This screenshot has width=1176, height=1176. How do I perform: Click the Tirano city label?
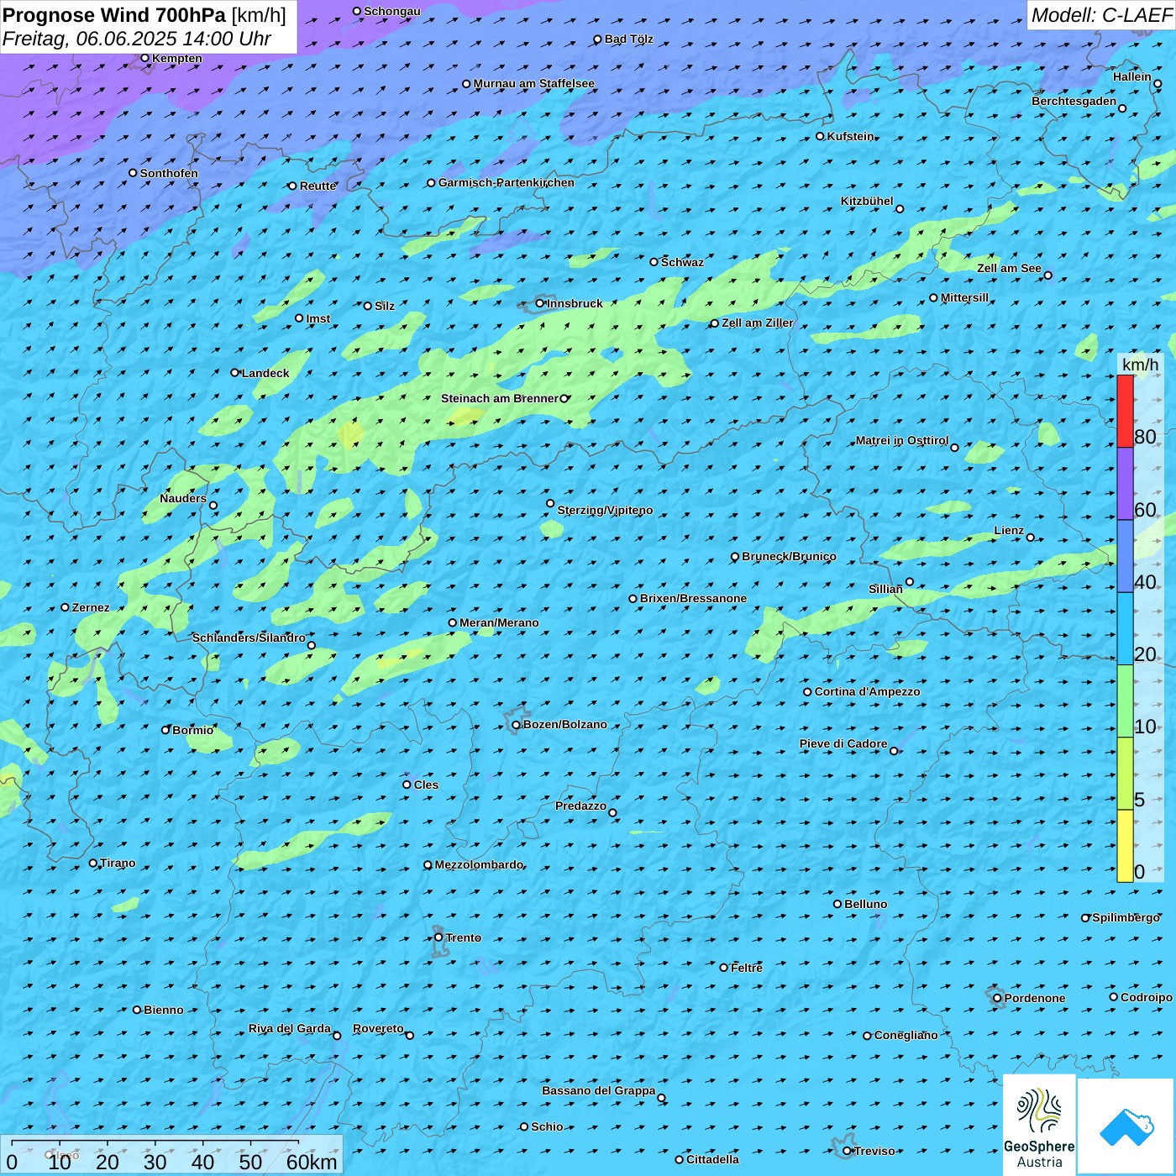pos(118,863)
